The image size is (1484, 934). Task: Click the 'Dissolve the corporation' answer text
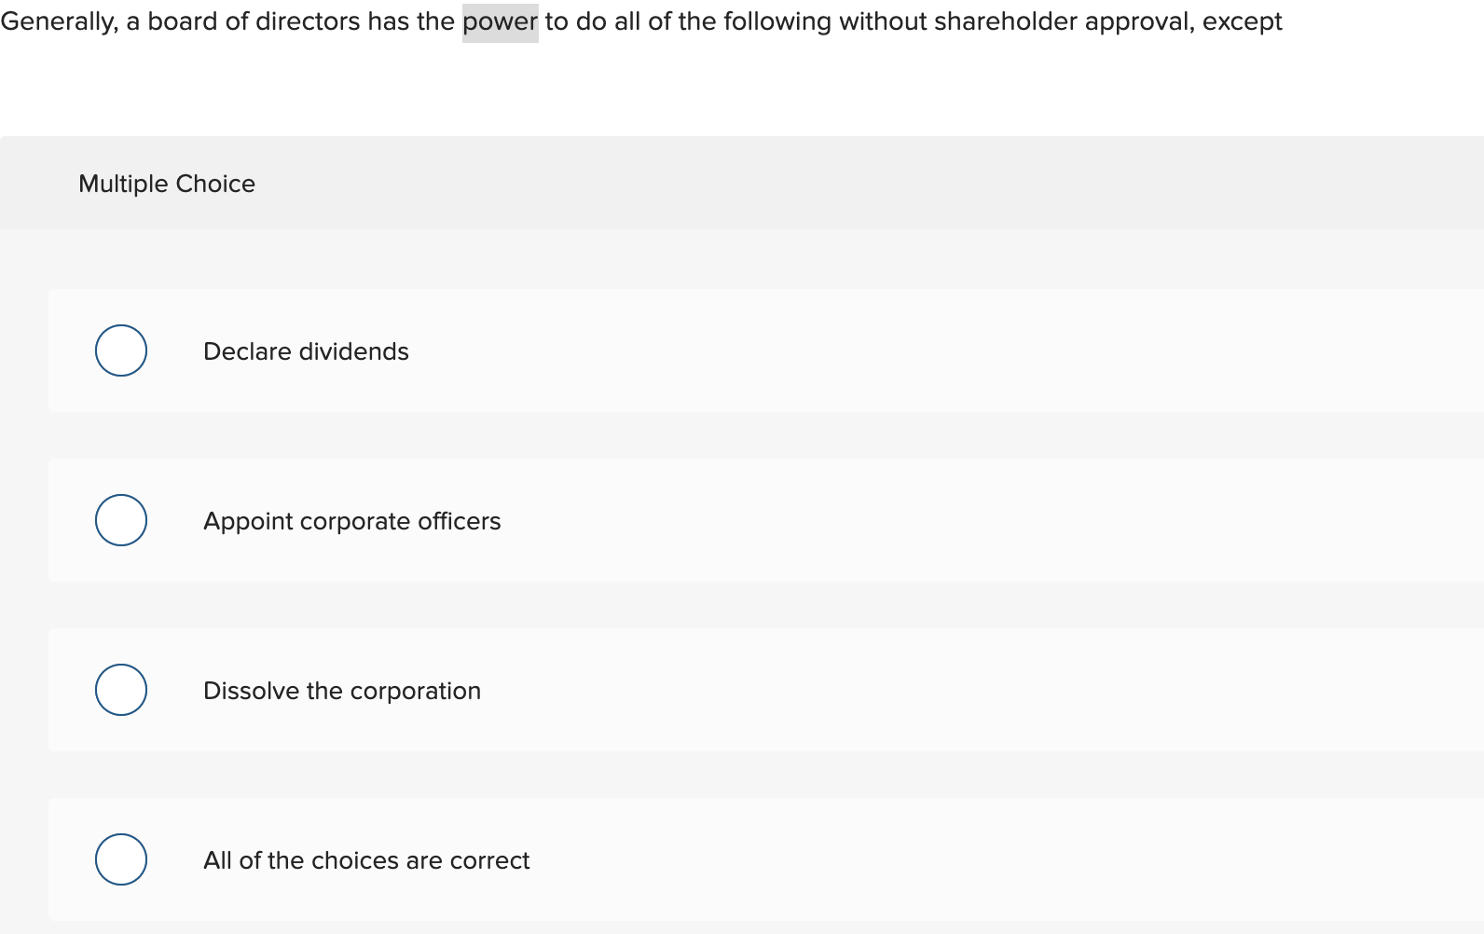click(x=341, y=691)
